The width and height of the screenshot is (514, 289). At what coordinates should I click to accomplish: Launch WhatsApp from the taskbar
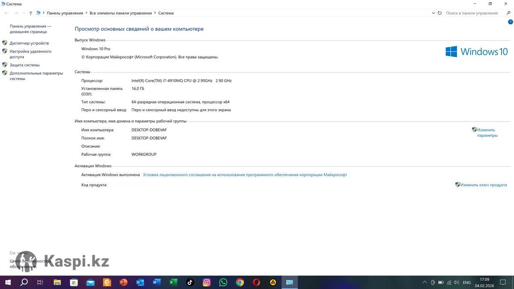(x=223, y=282)
